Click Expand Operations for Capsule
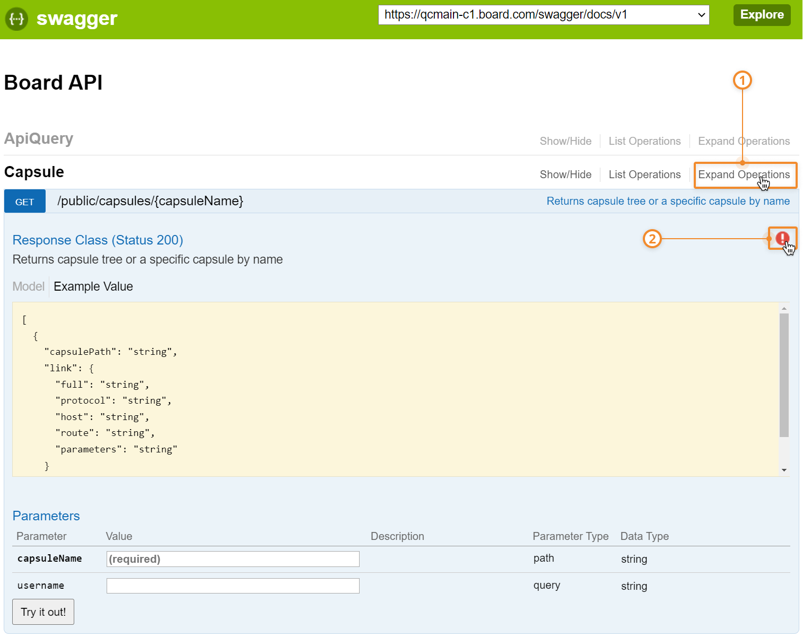The image size is (803, 637). click(x=744, y=174)
